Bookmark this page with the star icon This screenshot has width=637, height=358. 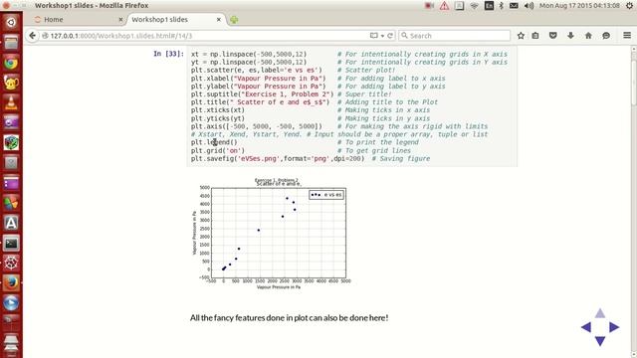pos(521,36)
